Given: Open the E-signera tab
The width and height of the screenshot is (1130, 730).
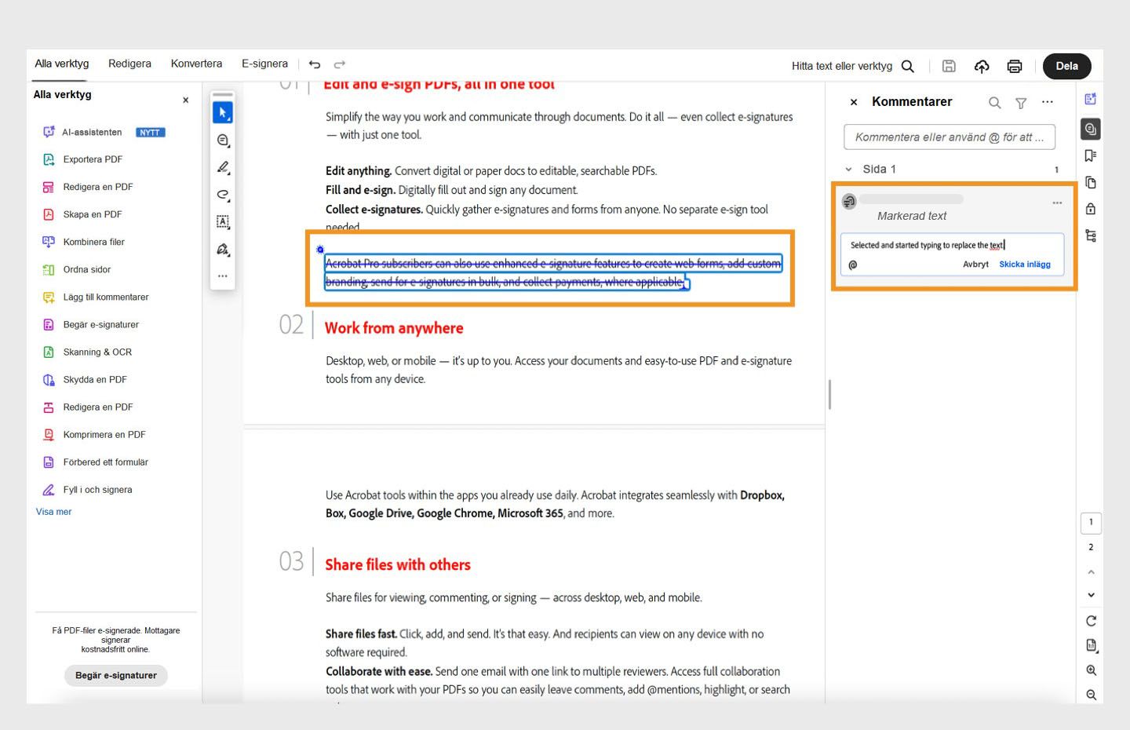Looking at the screenshot, I should tap(264, 64).
